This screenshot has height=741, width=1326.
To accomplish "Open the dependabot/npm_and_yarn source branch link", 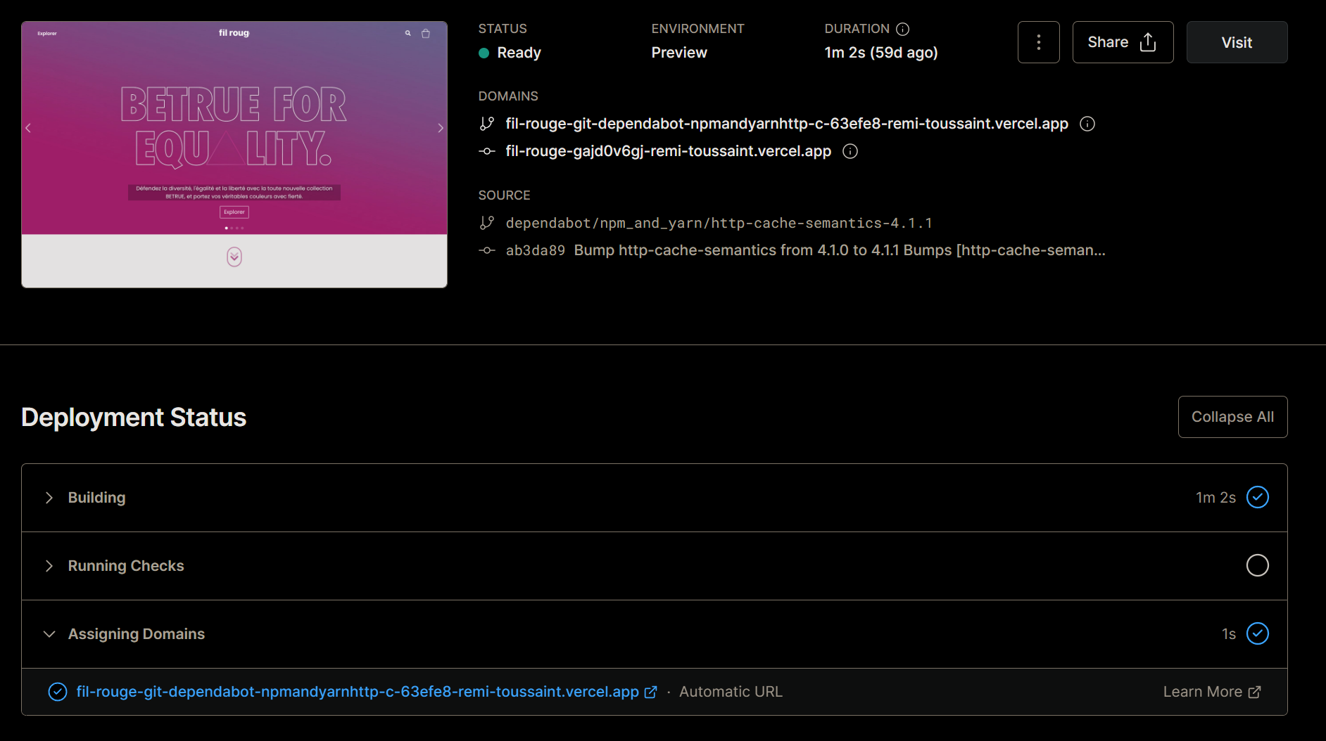I will (719, 223).
